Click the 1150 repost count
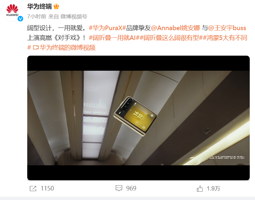This screenshot has width=255, height=200. pos(47,188)
